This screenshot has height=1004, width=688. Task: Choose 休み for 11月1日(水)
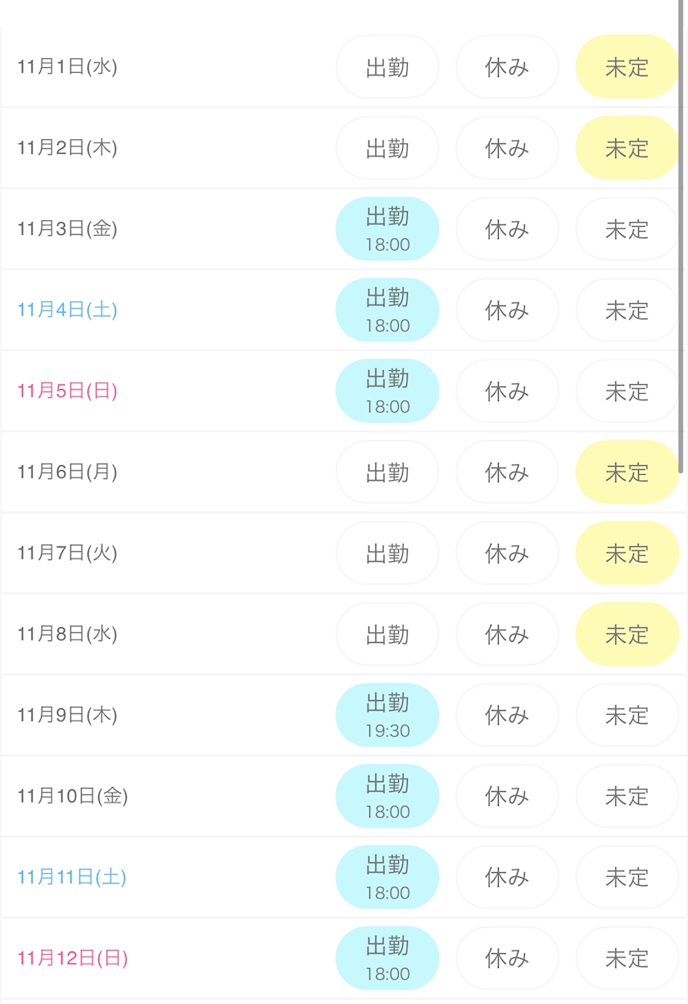pos(507,67)
